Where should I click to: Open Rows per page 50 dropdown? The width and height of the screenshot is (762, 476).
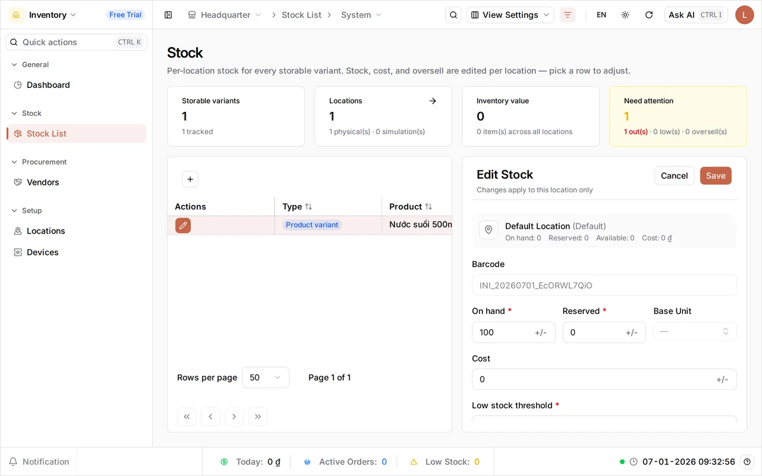[266, 377]
